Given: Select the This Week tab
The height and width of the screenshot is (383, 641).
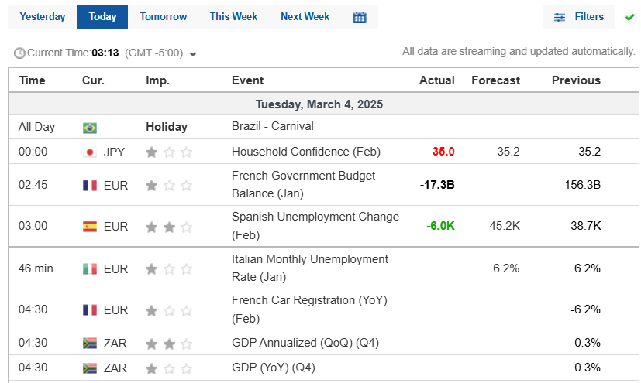Looking at the screenshot, I should tap(233, 17).
